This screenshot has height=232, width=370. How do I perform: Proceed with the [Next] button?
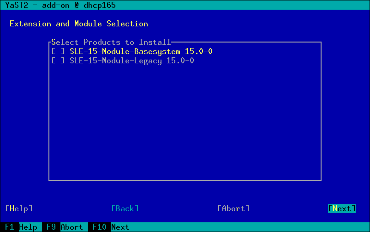pyautogui.click(x=342, y=208)
